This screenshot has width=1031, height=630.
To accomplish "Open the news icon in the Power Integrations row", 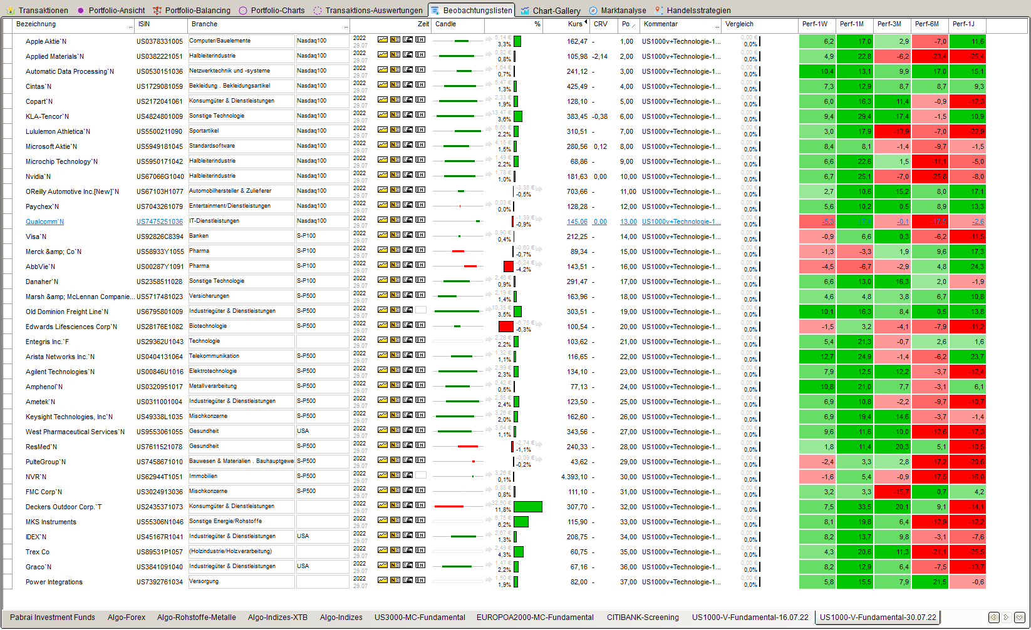I will point(395,580).
